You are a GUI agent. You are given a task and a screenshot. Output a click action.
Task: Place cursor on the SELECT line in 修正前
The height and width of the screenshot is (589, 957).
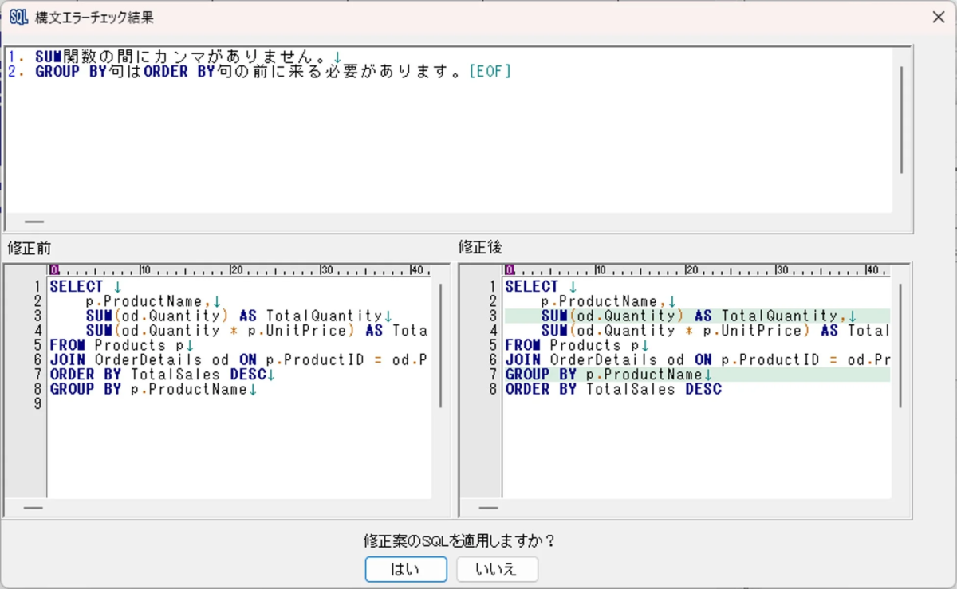(x=76, y=286)
